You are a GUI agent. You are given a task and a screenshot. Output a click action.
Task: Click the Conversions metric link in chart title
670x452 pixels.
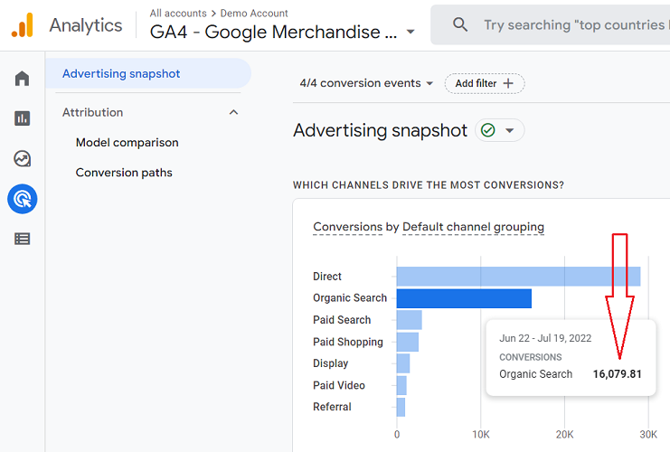tap(348, 226)
